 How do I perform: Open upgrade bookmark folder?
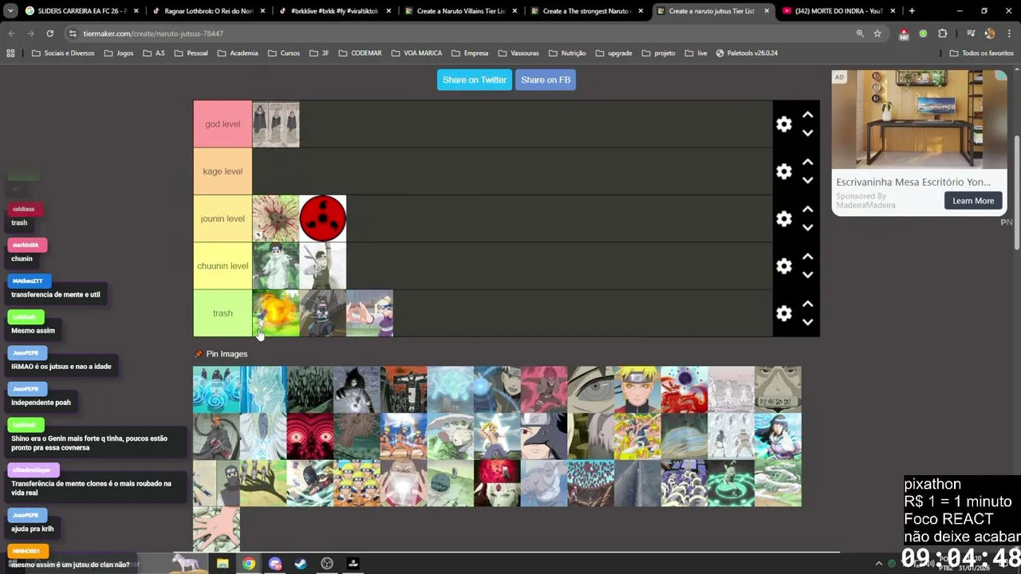(613, 53)
